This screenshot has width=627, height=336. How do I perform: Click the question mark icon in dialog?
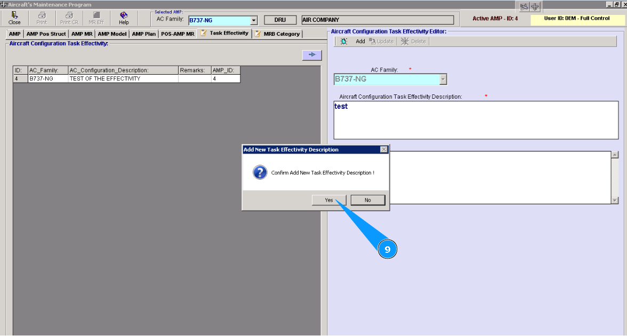pyautogui.click(x=260, y=172)
